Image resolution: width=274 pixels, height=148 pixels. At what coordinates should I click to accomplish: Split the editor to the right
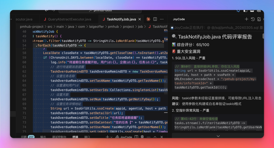coord(155,19)
